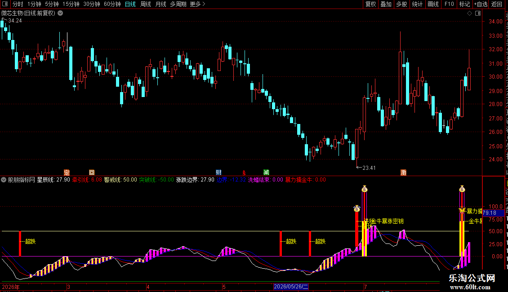Open the 激 event marker

point(403,173)
